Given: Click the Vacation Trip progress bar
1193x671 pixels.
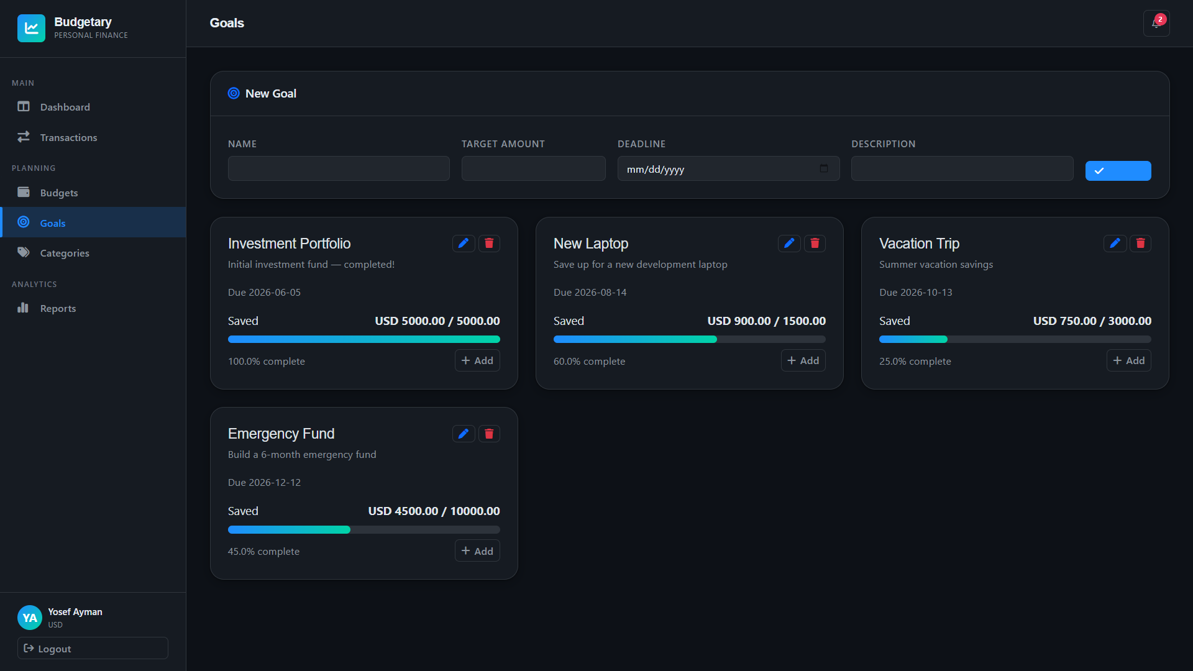Looking at the screenshot, I should (1015, 339).
